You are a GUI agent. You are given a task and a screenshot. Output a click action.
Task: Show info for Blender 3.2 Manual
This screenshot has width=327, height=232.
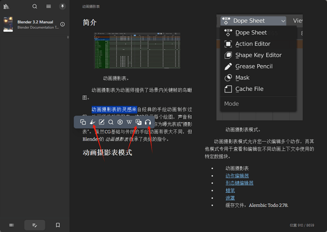point(62,25)
